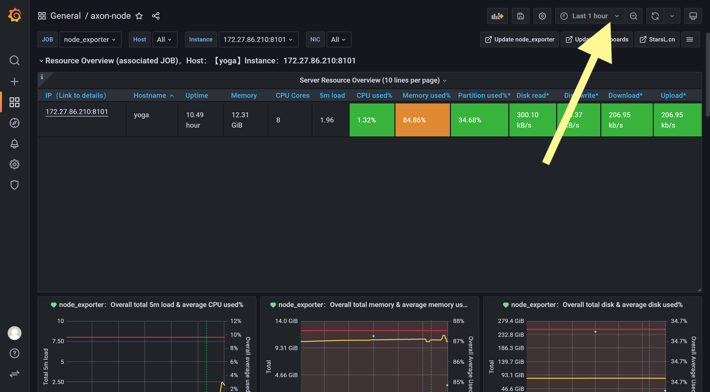Click the page vertical scrollbar

(x=708, y=74)
